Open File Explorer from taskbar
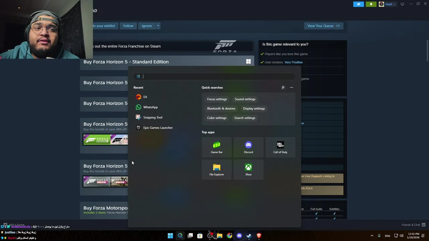This screenshot has width=429, height=241. [x=220, y=236]
